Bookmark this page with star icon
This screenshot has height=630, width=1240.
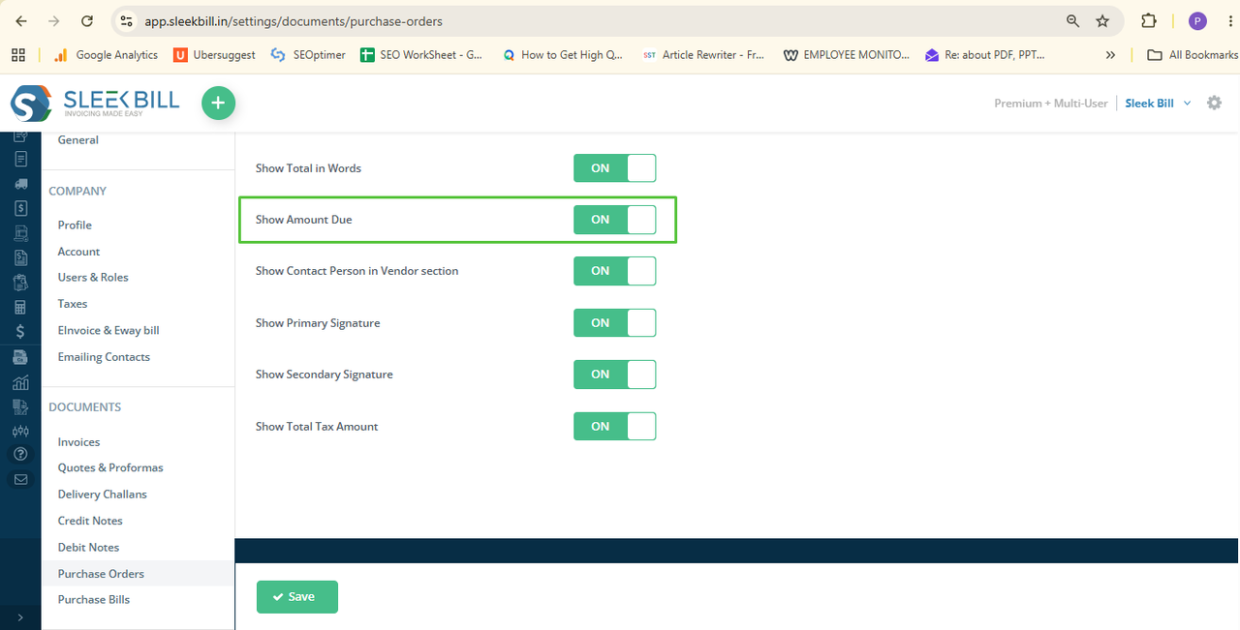pos(1102,20)
